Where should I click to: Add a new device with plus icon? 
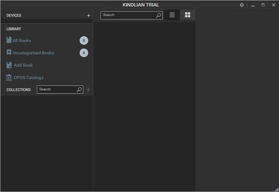(x=88, y=16)
